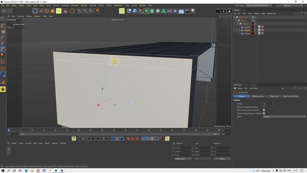The height and width of the screenshot is (173, 307).
Task: Toggle the Y axis lock
Action: 85,11
